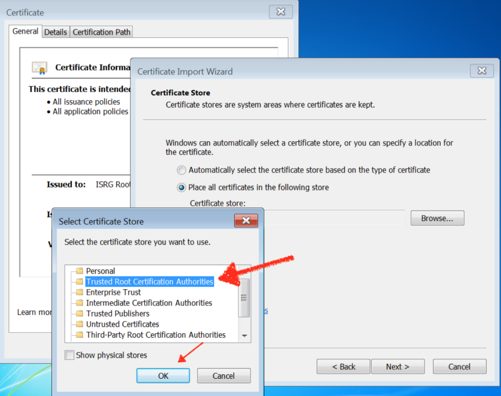Select the Enterprise Trust folder icon
The width and height of the screenshot is (501, 396).
tap(78, 292)
